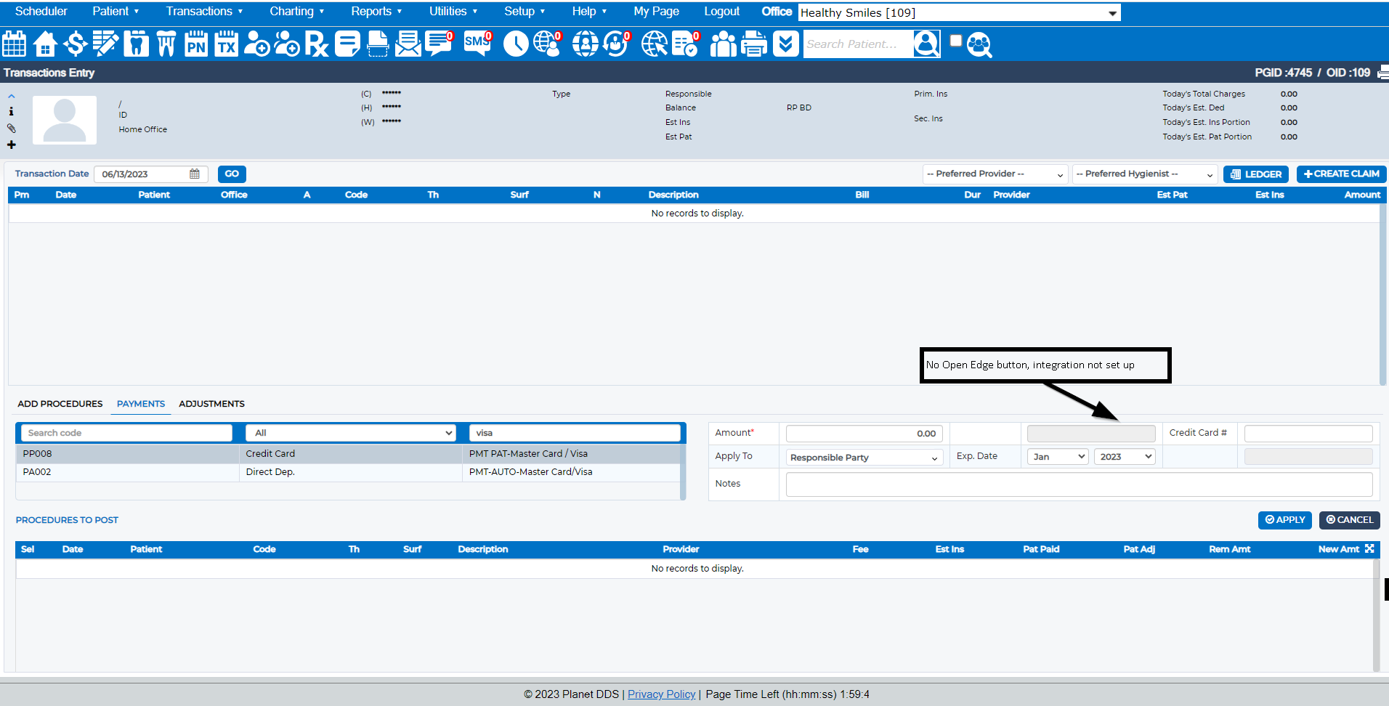Viewport: 1389px width, 706px height.
Task: Open the Apply To Responsible Party dropdown
Action: pyautogui.click(x=864, y=458)
